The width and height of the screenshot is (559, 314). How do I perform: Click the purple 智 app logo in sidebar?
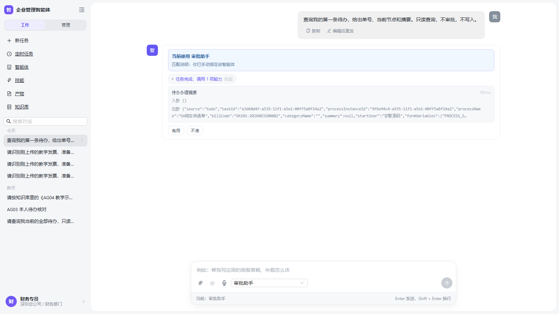(x=9, y=10)
